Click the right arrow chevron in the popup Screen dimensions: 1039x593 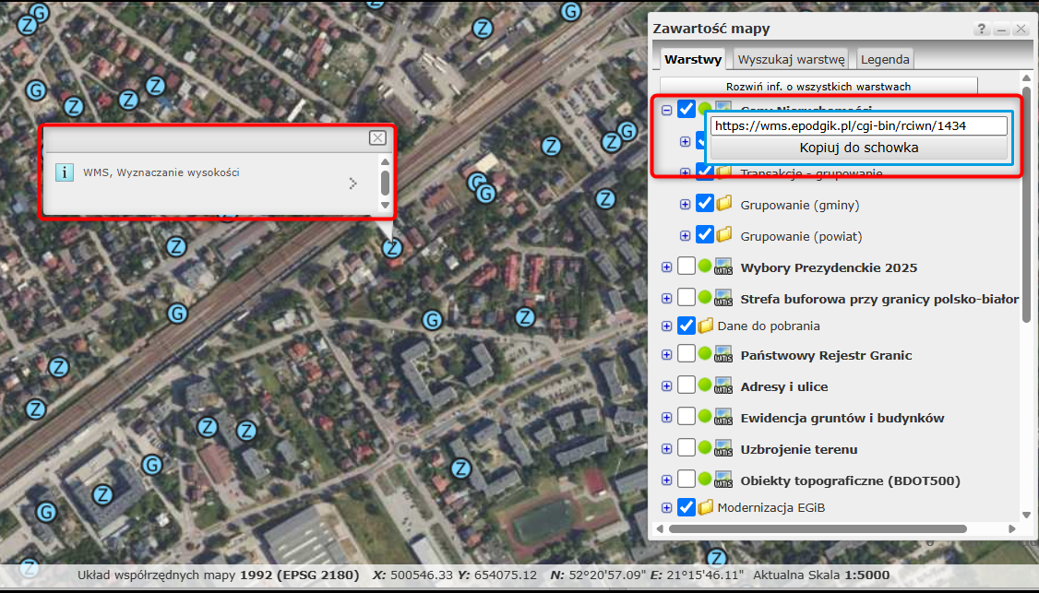tap(352, 184)
